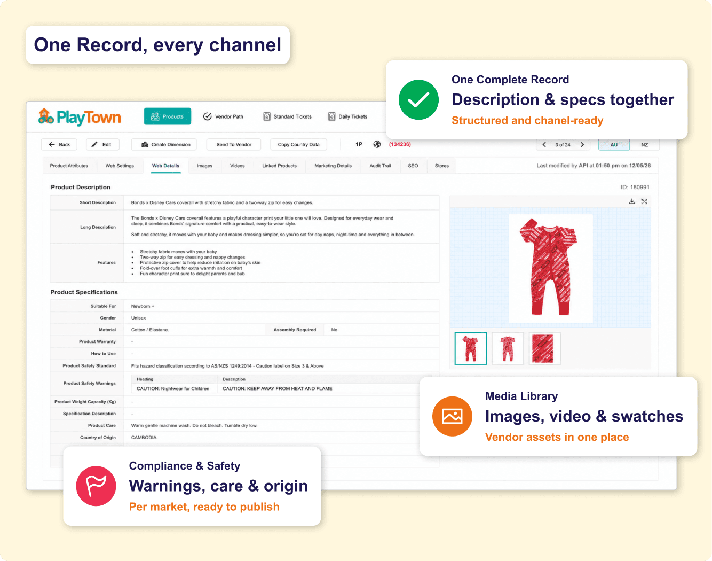Image resolution: width=712 pixels, height=561 pixels.
Task: Open the Videos tab
Action: coord(238,166)
